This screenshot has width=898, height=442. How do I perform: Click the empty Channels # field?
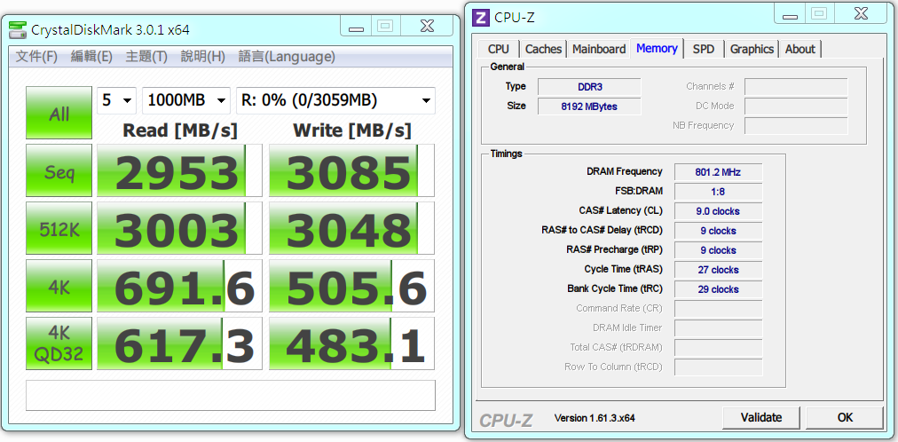click(796, 86)
